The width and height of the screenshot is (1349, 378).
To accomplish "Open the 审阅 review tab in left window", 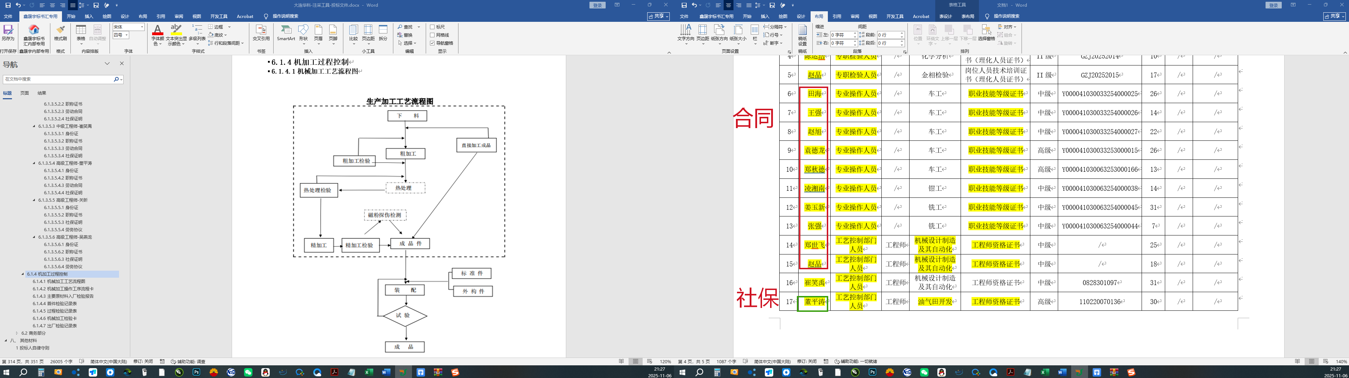I will [179, 16].
